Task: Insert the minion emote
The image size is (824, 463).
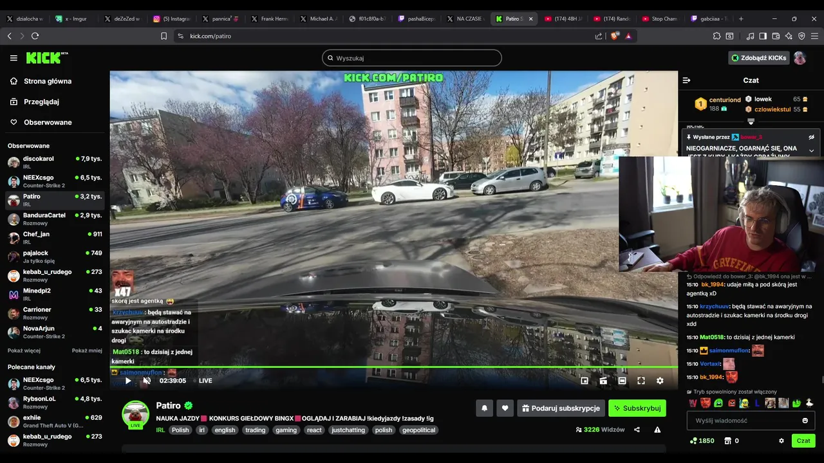Action: [744, 403]
